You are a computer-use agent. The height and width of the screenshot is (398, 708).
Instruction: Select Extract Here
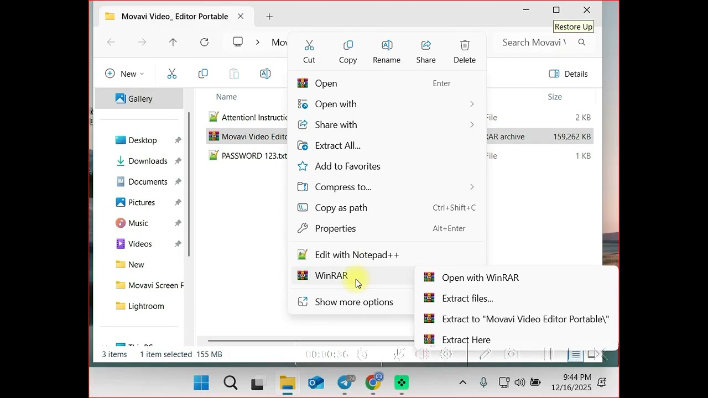[x=516, y=340]
